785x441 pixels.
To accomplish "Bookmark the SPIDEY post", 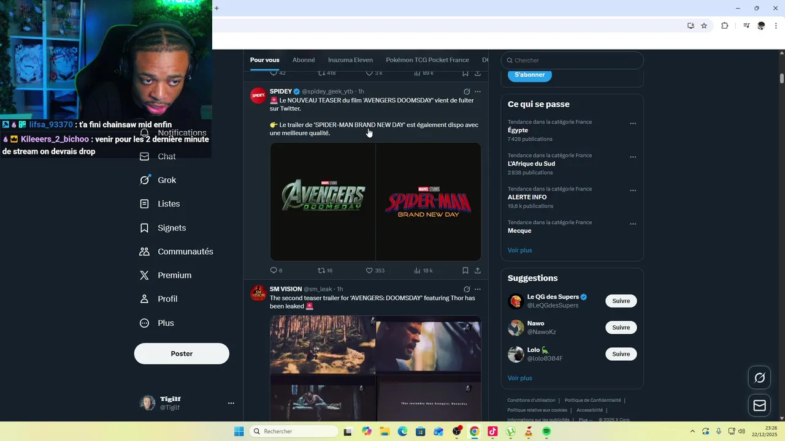I will 465,270.
